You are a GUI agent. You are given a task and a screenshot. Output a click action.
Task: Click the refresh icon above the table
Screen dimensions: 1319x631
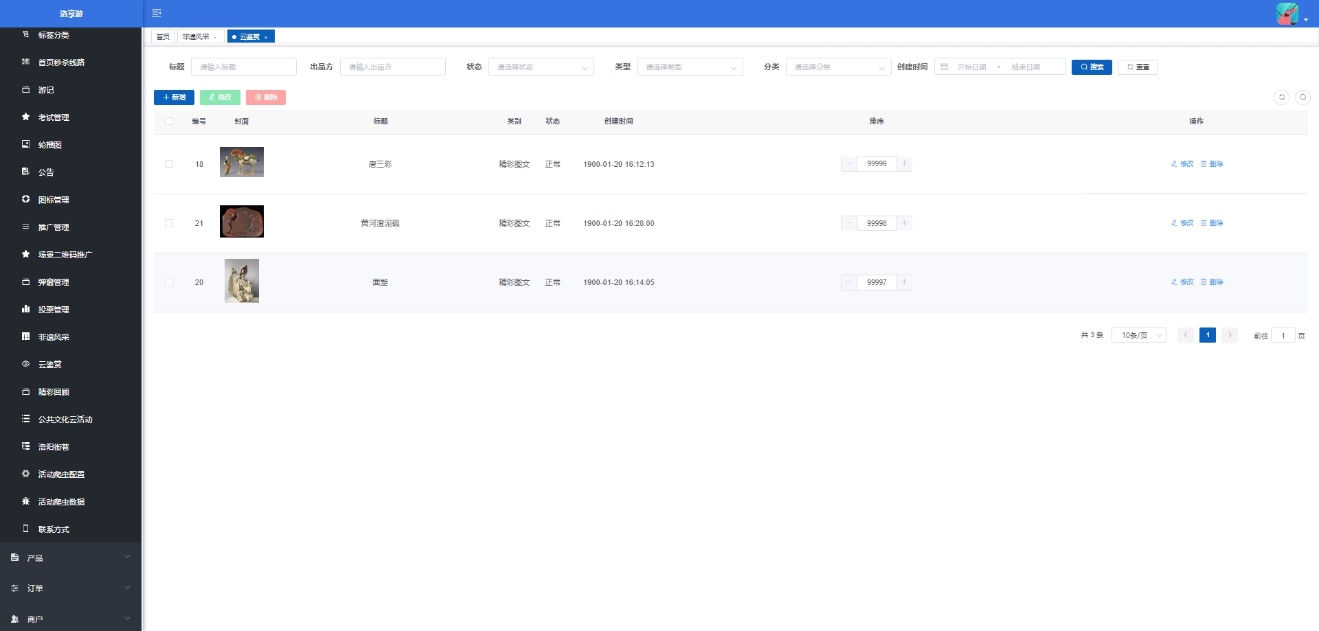coord(1281,97)
